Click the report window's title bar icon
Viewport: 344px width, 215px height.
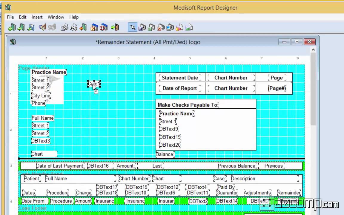pos(13,42)
